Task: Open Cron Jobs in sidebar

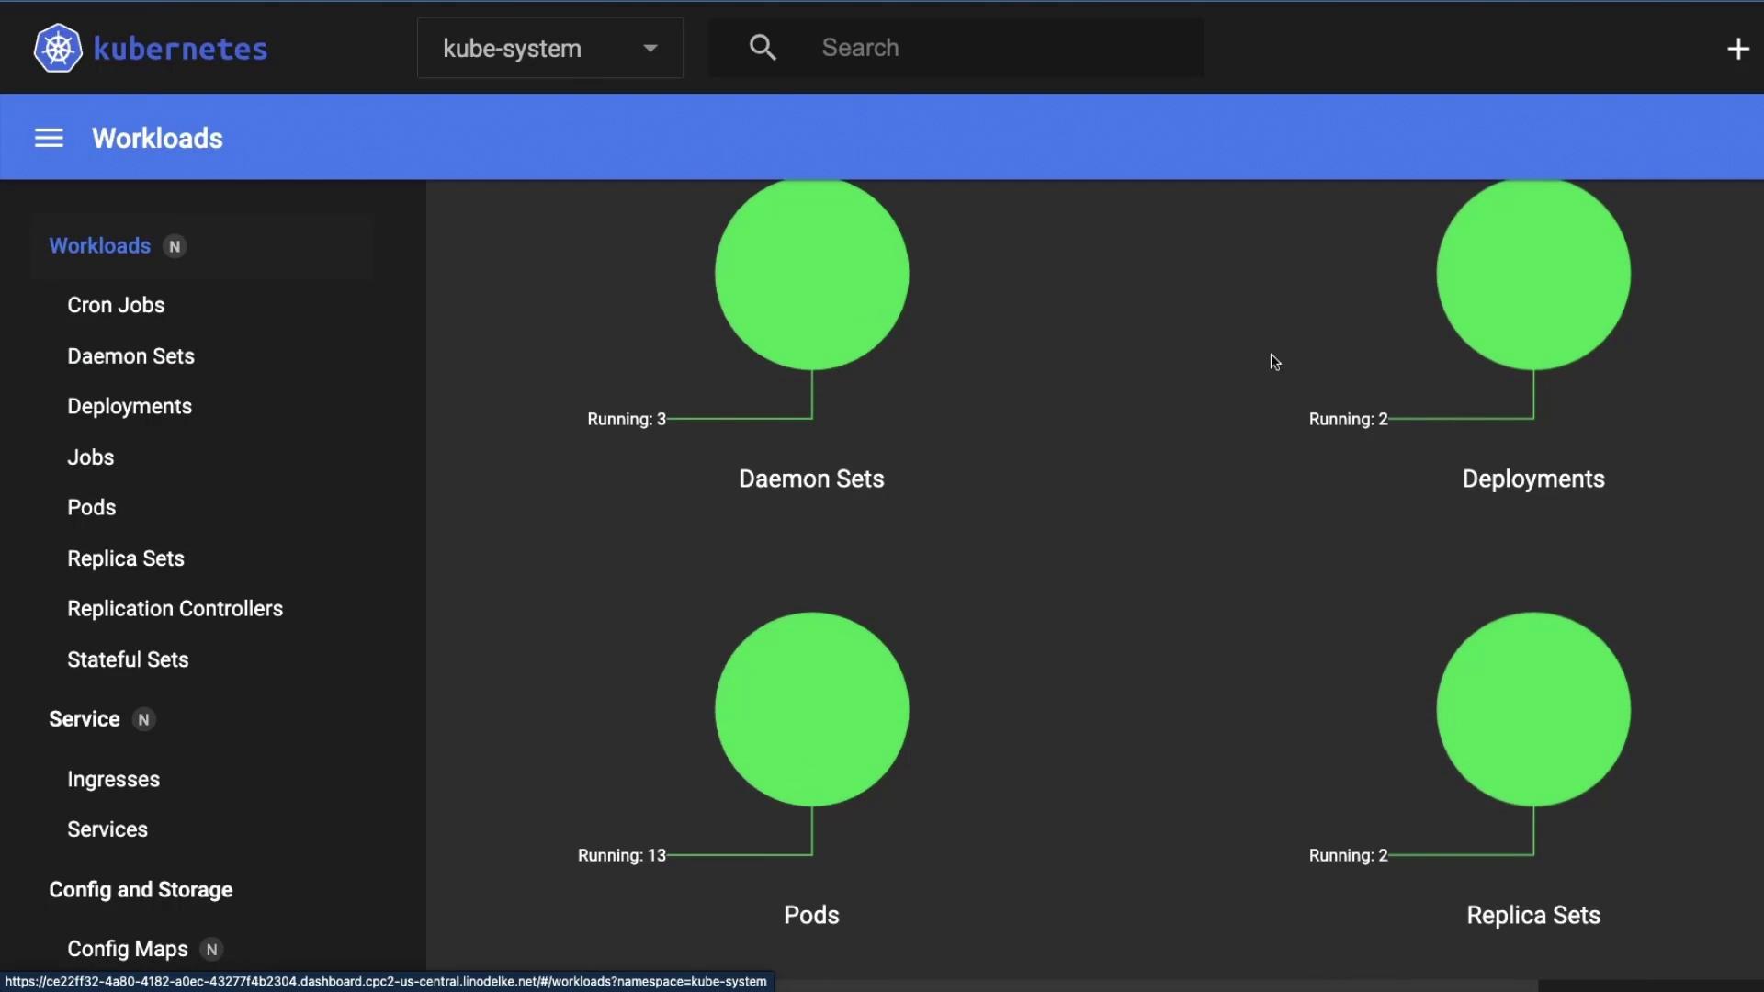Action: (x=116, y=305)
